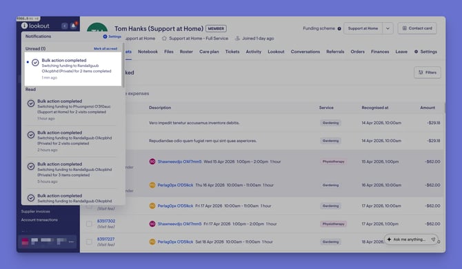Click the Ask me anything input
The width and height of the screenshot is (462, 269).
[x=411, y=239]
